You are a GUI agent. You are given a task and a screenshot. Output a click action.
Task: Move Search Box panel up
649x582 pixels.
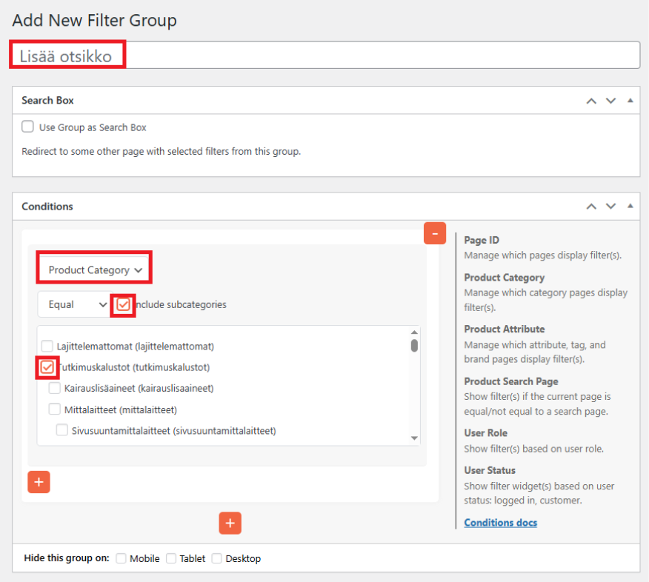(x=591, y=101)
